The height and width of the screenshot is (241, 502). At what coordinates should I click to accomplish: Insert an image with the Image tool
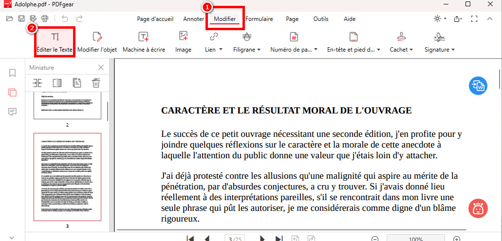pyautogui.click(x=183, y=42)
